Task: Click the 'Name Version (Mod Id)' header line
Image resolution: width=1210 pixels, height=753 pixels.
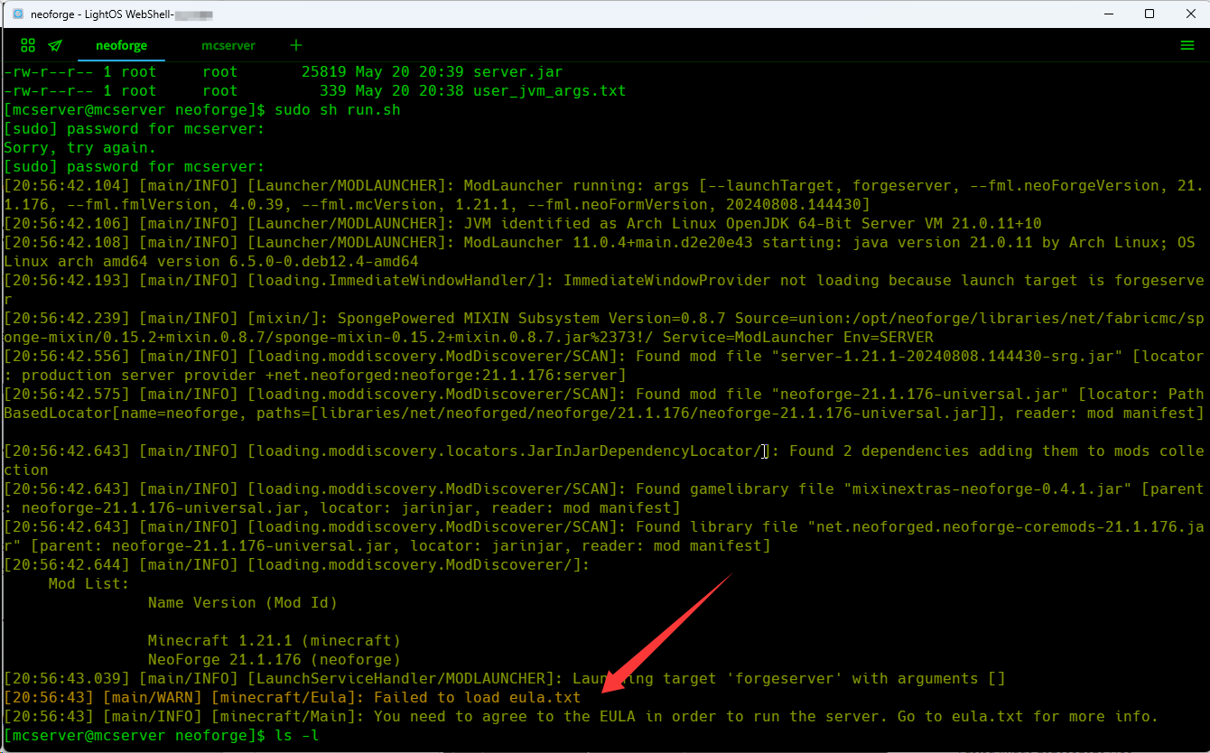Action: pos(243,603)
